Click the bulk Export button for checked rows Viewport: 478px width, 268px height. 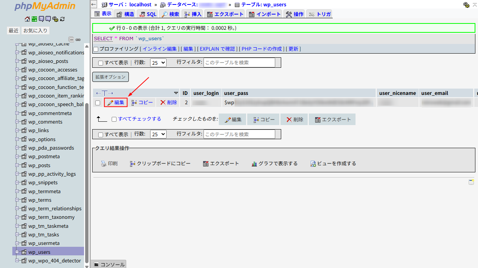pyautogui.click(x=332, y=119)
